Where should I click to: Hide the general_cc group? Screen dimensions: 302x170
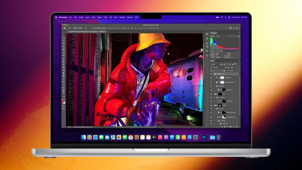pyautogui.click(x=211, y=74)
